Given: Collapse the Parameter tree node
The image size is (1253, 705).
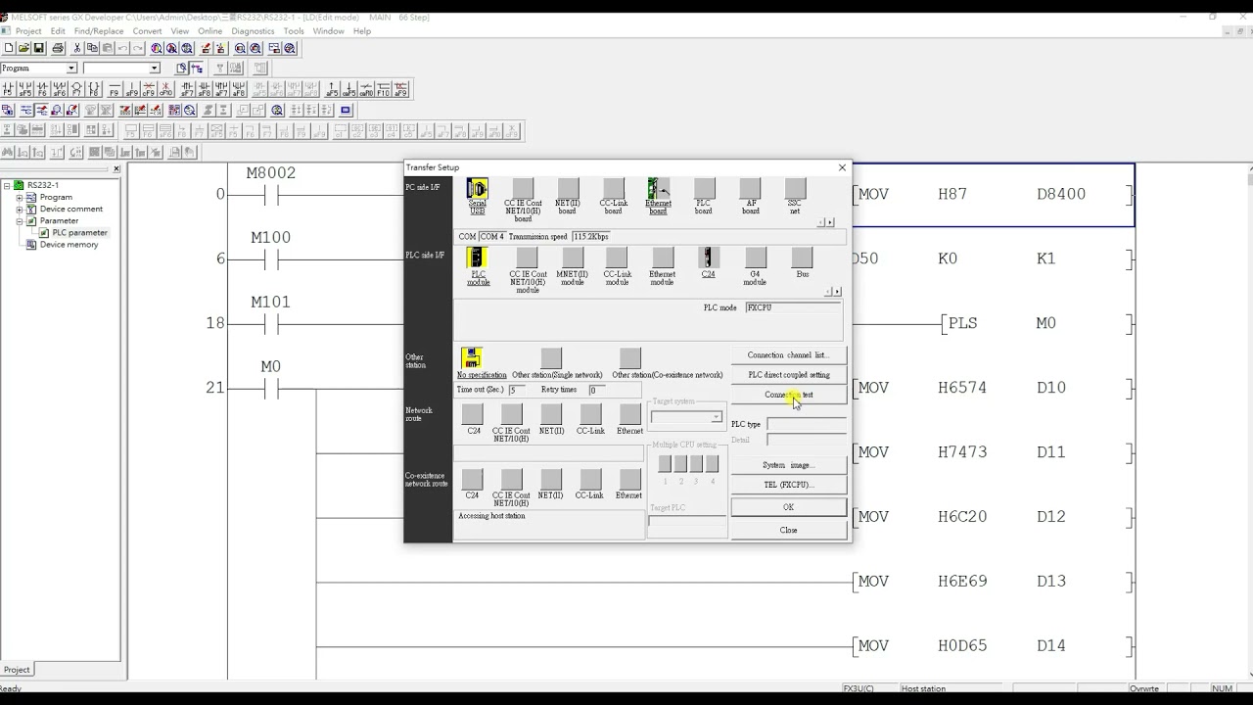Looking at the screenshot, I should point(19,220).
